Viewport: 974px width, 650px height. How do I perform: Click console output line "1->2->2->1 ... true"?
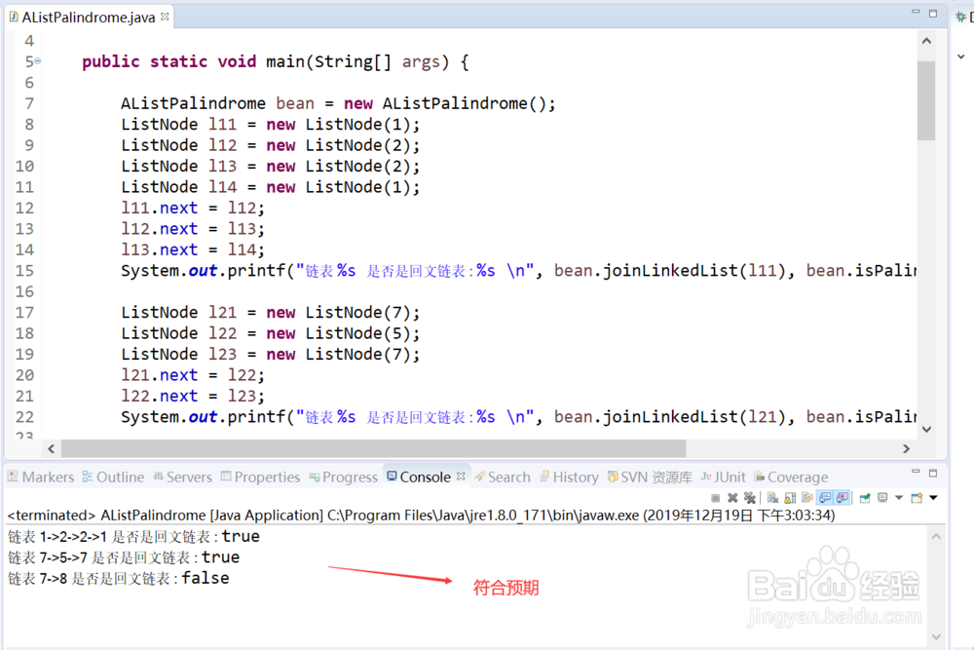(133, 536)
